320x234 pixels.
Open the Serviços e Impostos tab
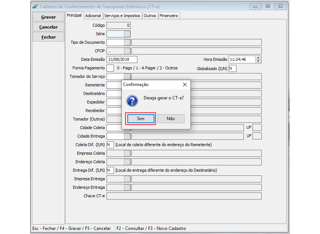[x=122, y=16]
